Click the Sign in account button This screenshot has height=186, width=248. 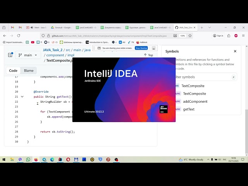pos(218,36)
